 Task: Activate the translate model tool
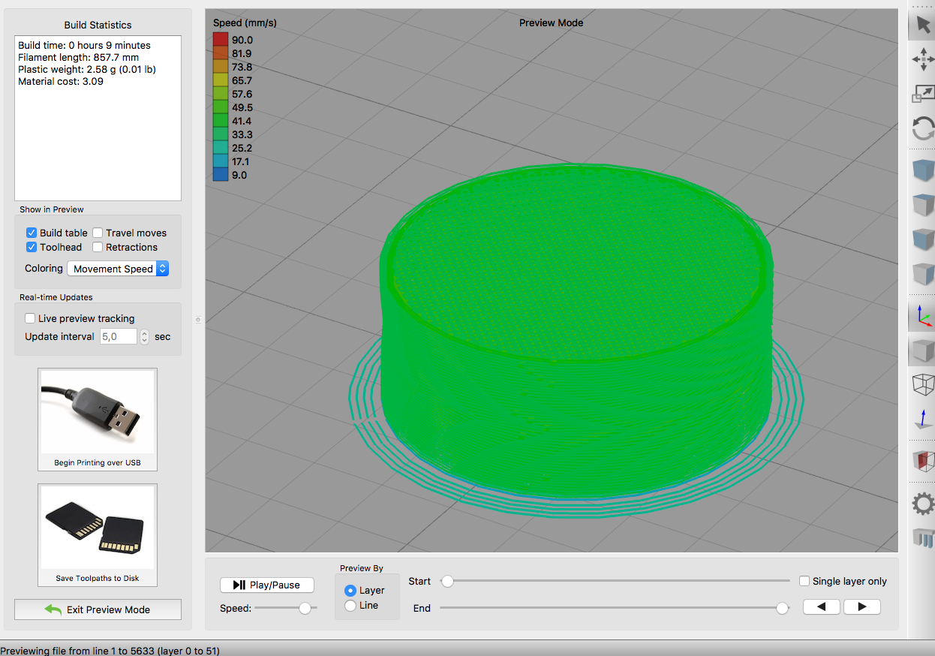922,59
